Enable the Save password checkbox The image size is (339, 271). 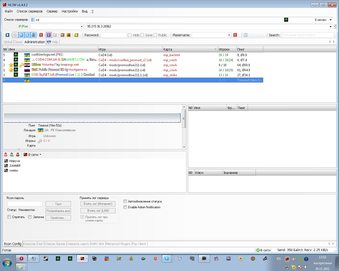coord(142,35)
